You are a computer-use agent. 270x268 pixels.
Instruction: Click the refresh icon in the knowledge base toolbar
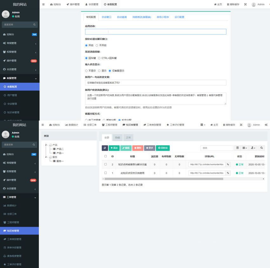click(105, 148)
